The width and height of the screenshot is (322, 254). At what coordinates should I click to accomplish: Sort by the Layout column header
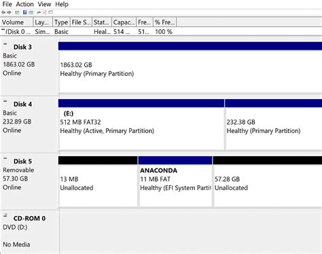[x=43, y=22]
